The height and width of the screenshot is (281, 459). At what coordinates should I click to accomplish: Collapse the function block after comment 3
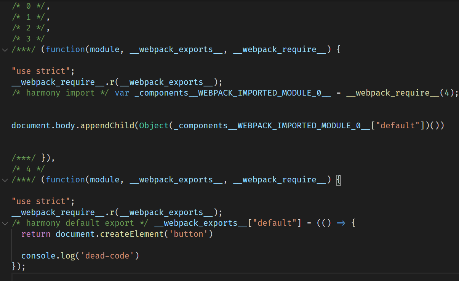[x=5, y=49]
